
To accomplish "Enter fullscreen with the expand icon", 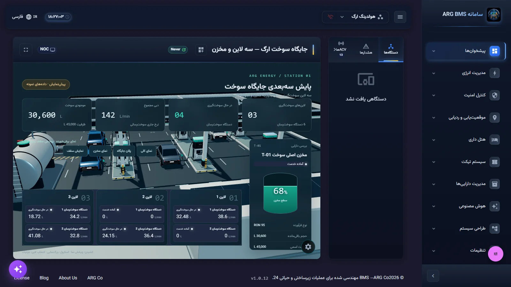I will coord(26,50).
